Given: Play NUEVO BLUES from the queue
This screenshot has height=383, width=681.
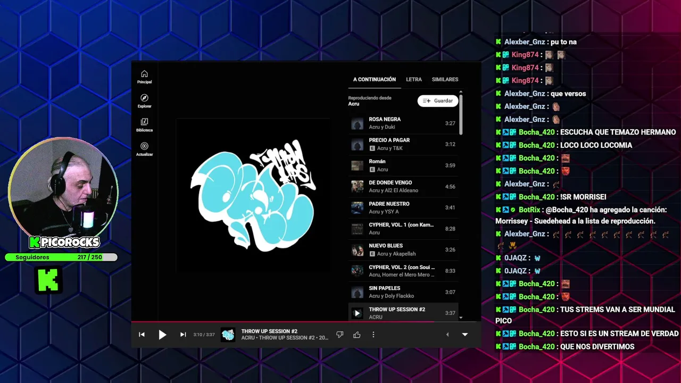Looking at the screenshot, I should click(403, 249).
